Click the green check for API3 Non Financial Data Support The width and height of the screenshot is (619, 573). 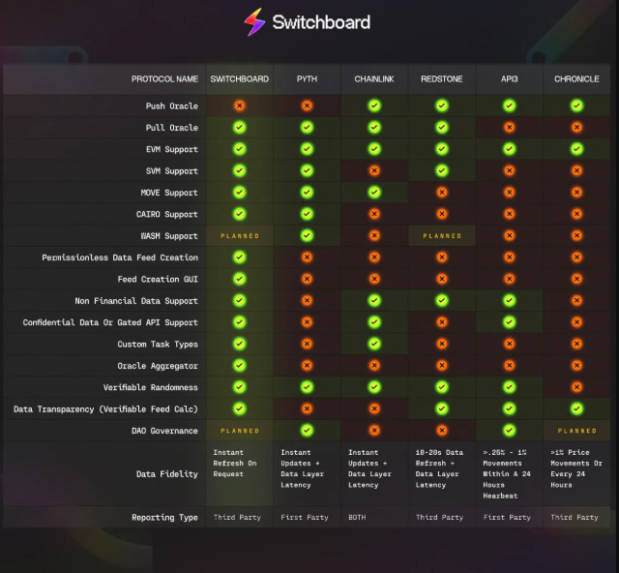click(510, 301)
